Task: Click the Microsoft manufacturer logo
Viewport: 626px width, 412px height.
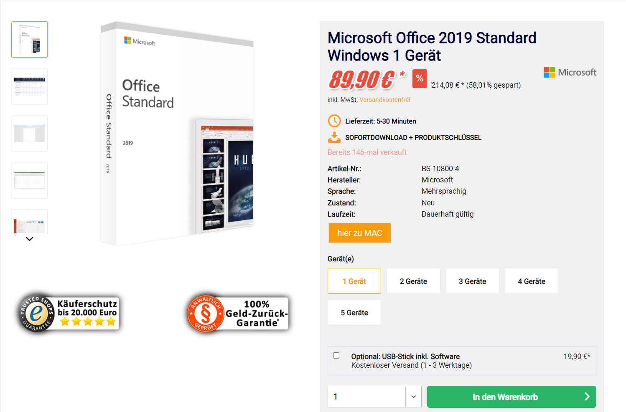Action: click(570, 72)
